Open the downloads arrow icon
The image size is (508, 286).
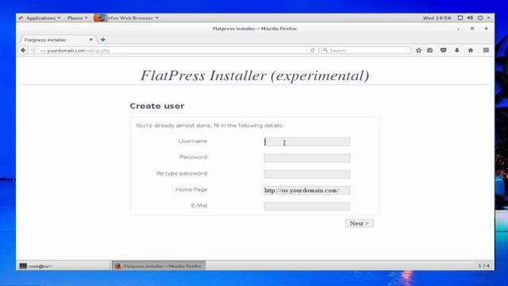coord(457,50)
